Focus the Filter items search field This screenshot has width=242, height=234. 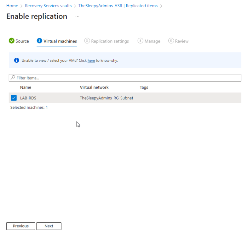pyautogui.click(x=125, y=78)
